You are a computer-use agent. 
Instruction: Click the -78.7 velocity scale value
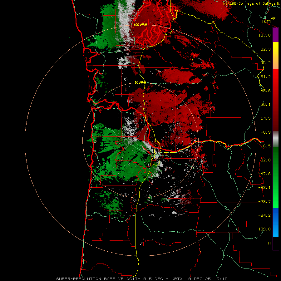pos(264,202)
